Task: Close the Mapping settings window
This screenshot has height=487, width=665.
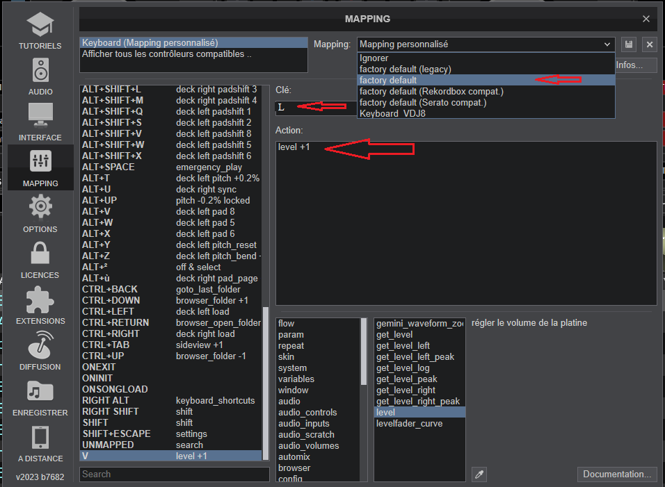Action: click(x=646, y=19)
